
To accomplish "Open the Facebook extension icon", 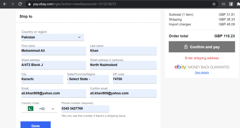I will [231, 4].
